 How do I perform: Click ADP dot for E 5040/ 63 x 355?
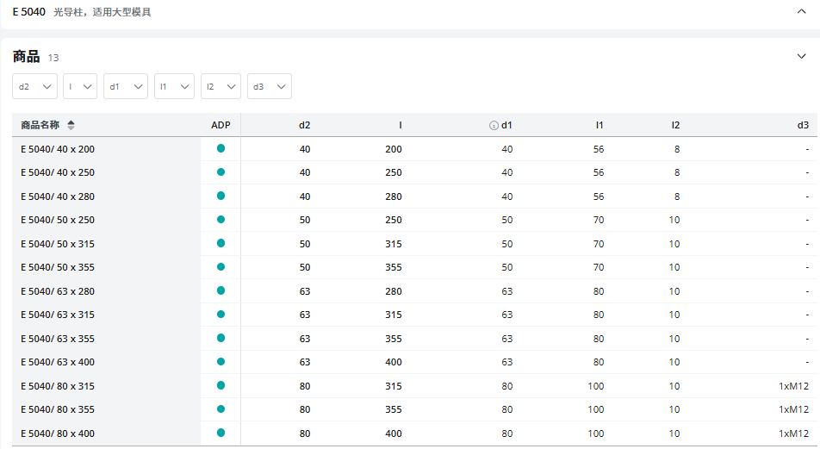(x=221, y=338)
